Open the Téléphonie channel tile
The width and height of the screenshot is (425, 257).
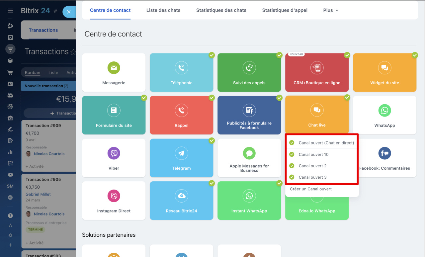[x=182, y=72]
